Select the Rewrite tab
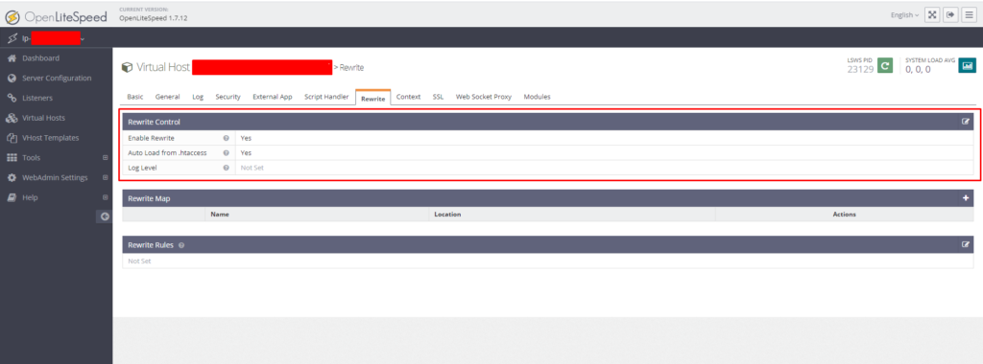This screenshot has height=364, width=983. (373, 98)
